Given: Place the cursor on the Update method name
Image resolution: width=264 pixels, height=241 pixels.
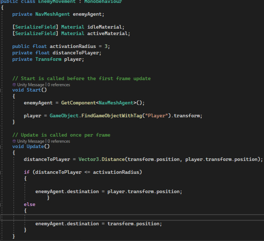Looking at the screenshot, I should coord(35,147).
